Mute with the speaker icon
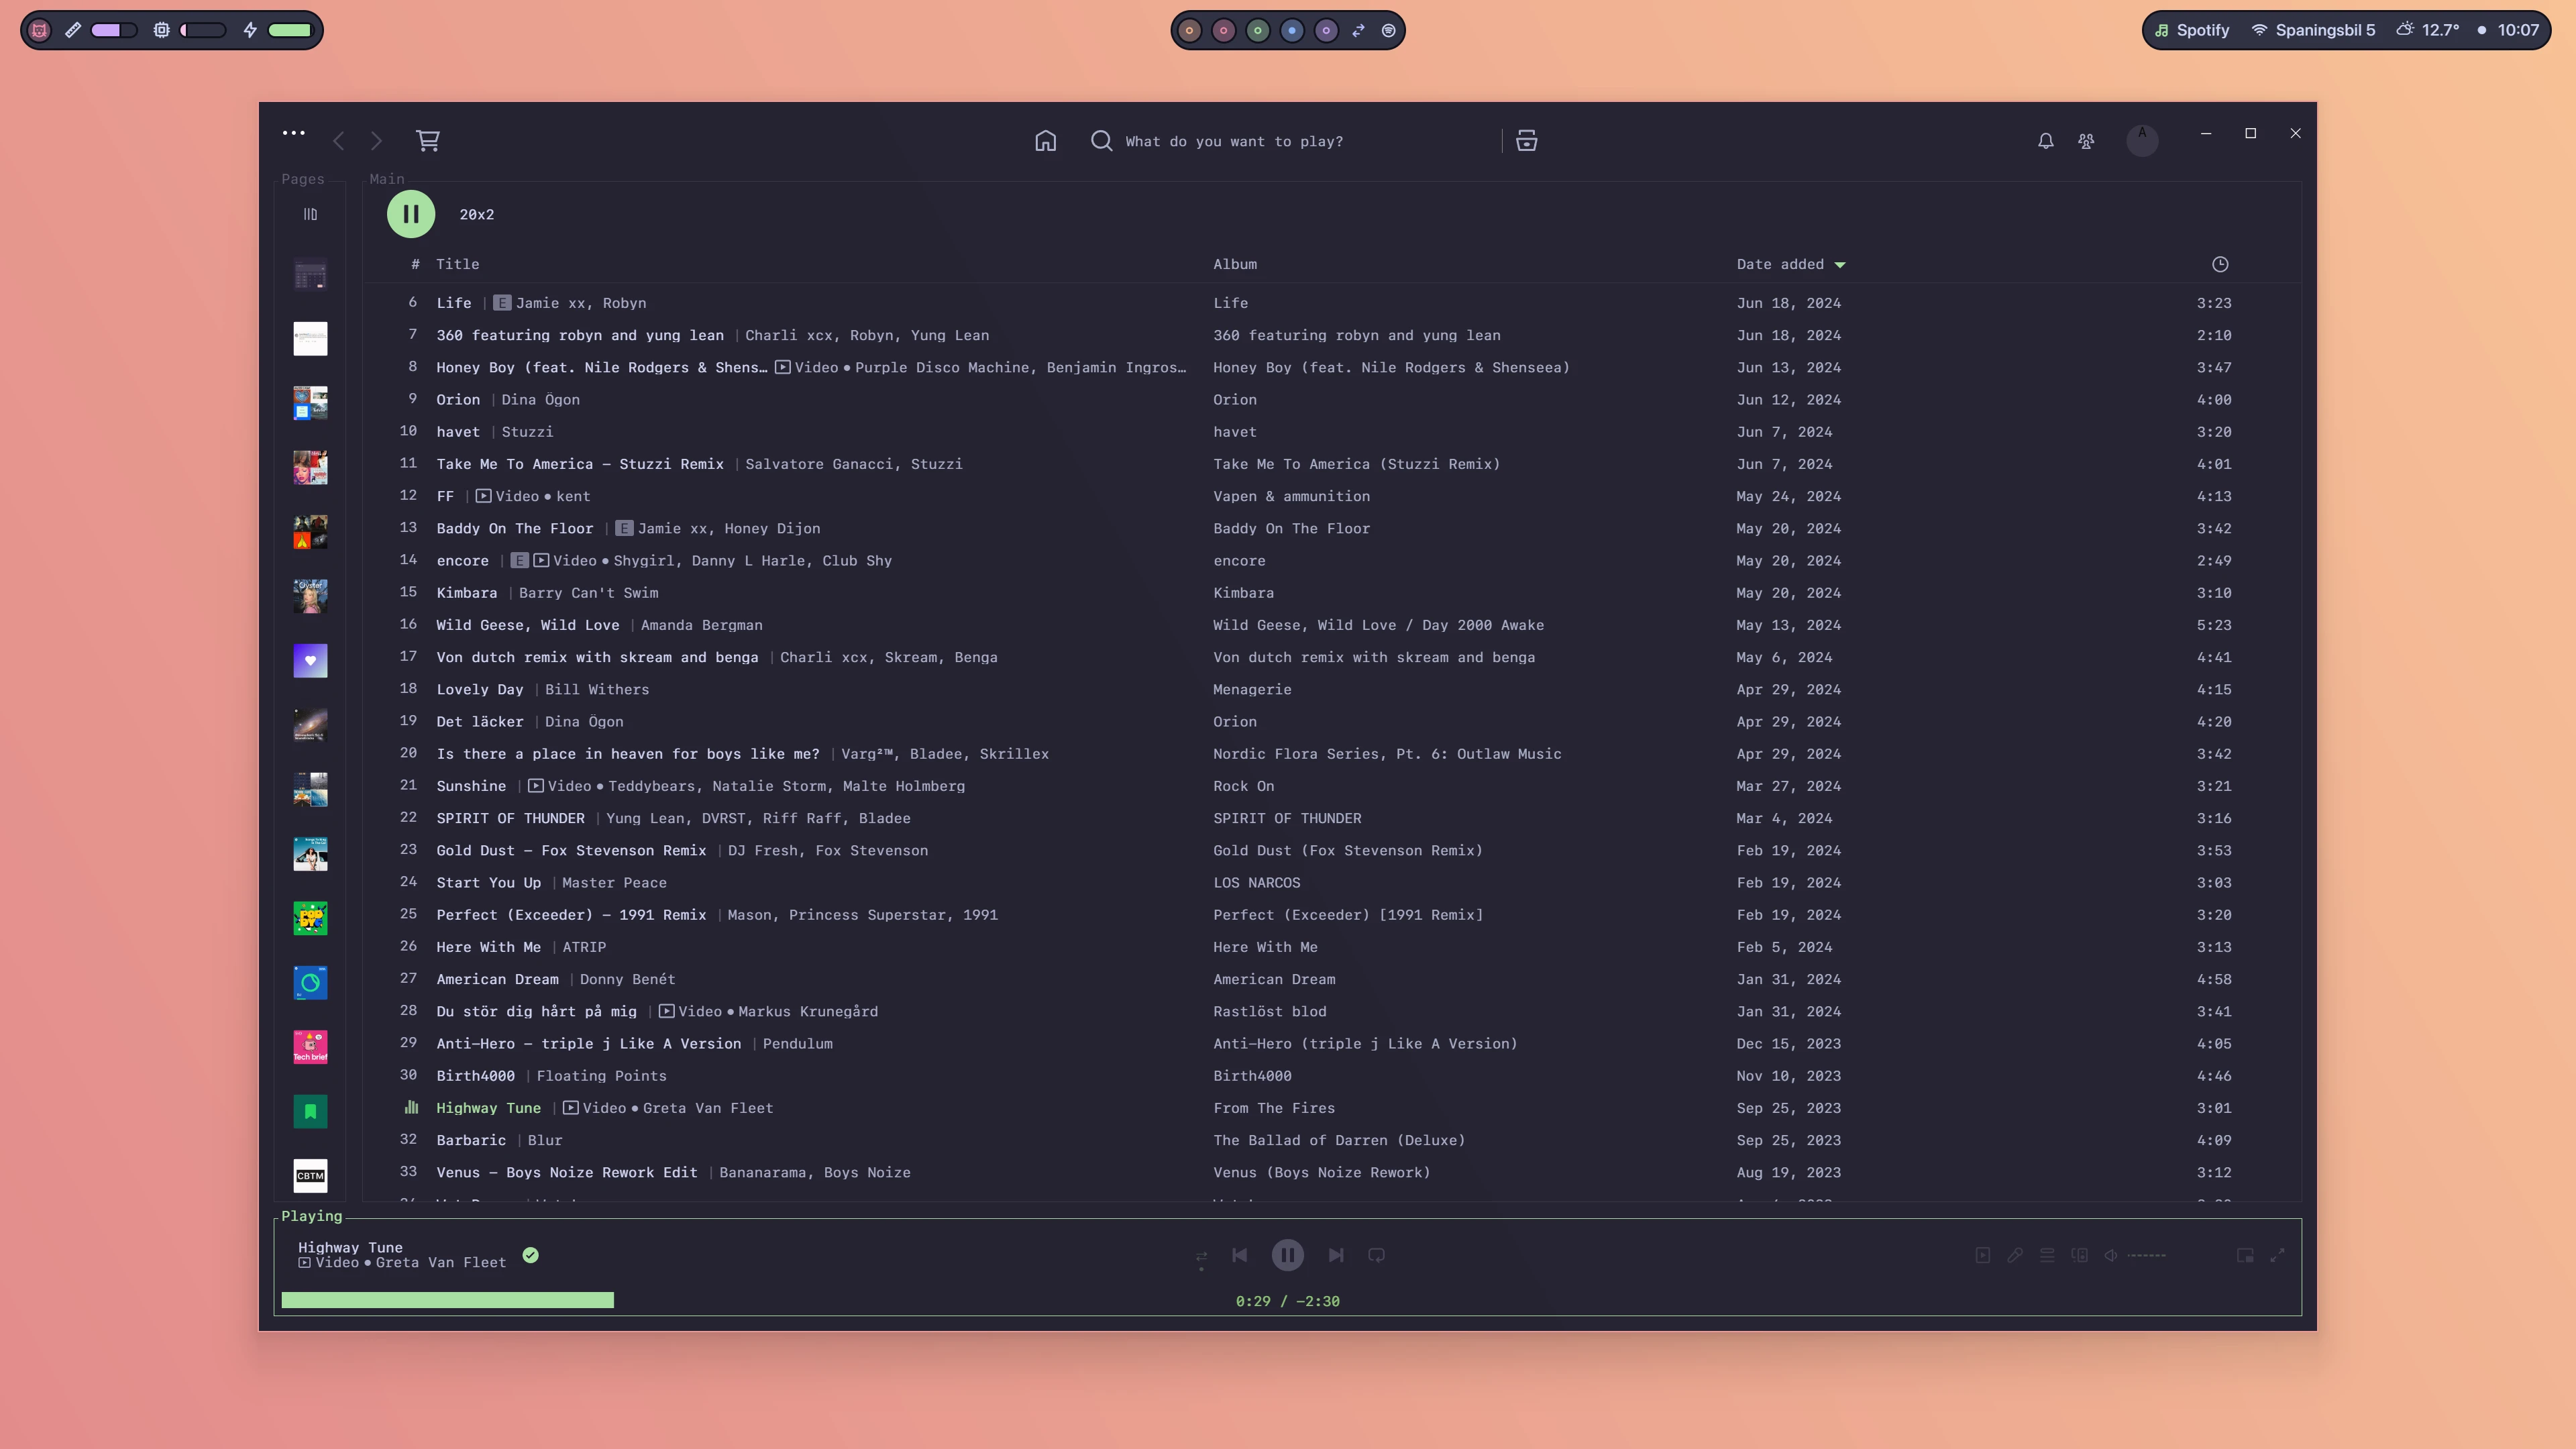Image resolution: width=2576 pixels, height=1449 pixels. [2111, 1255]
